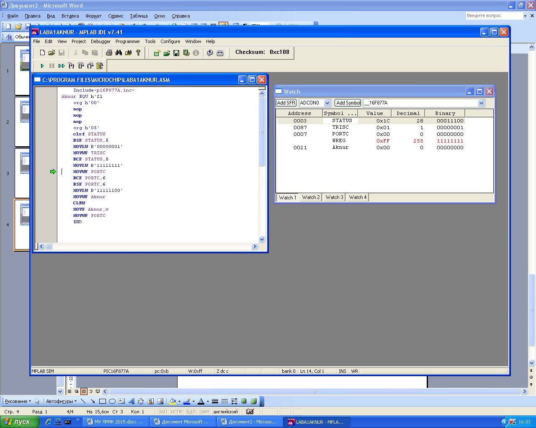Open Word's Таблица menu

[139, 16]
